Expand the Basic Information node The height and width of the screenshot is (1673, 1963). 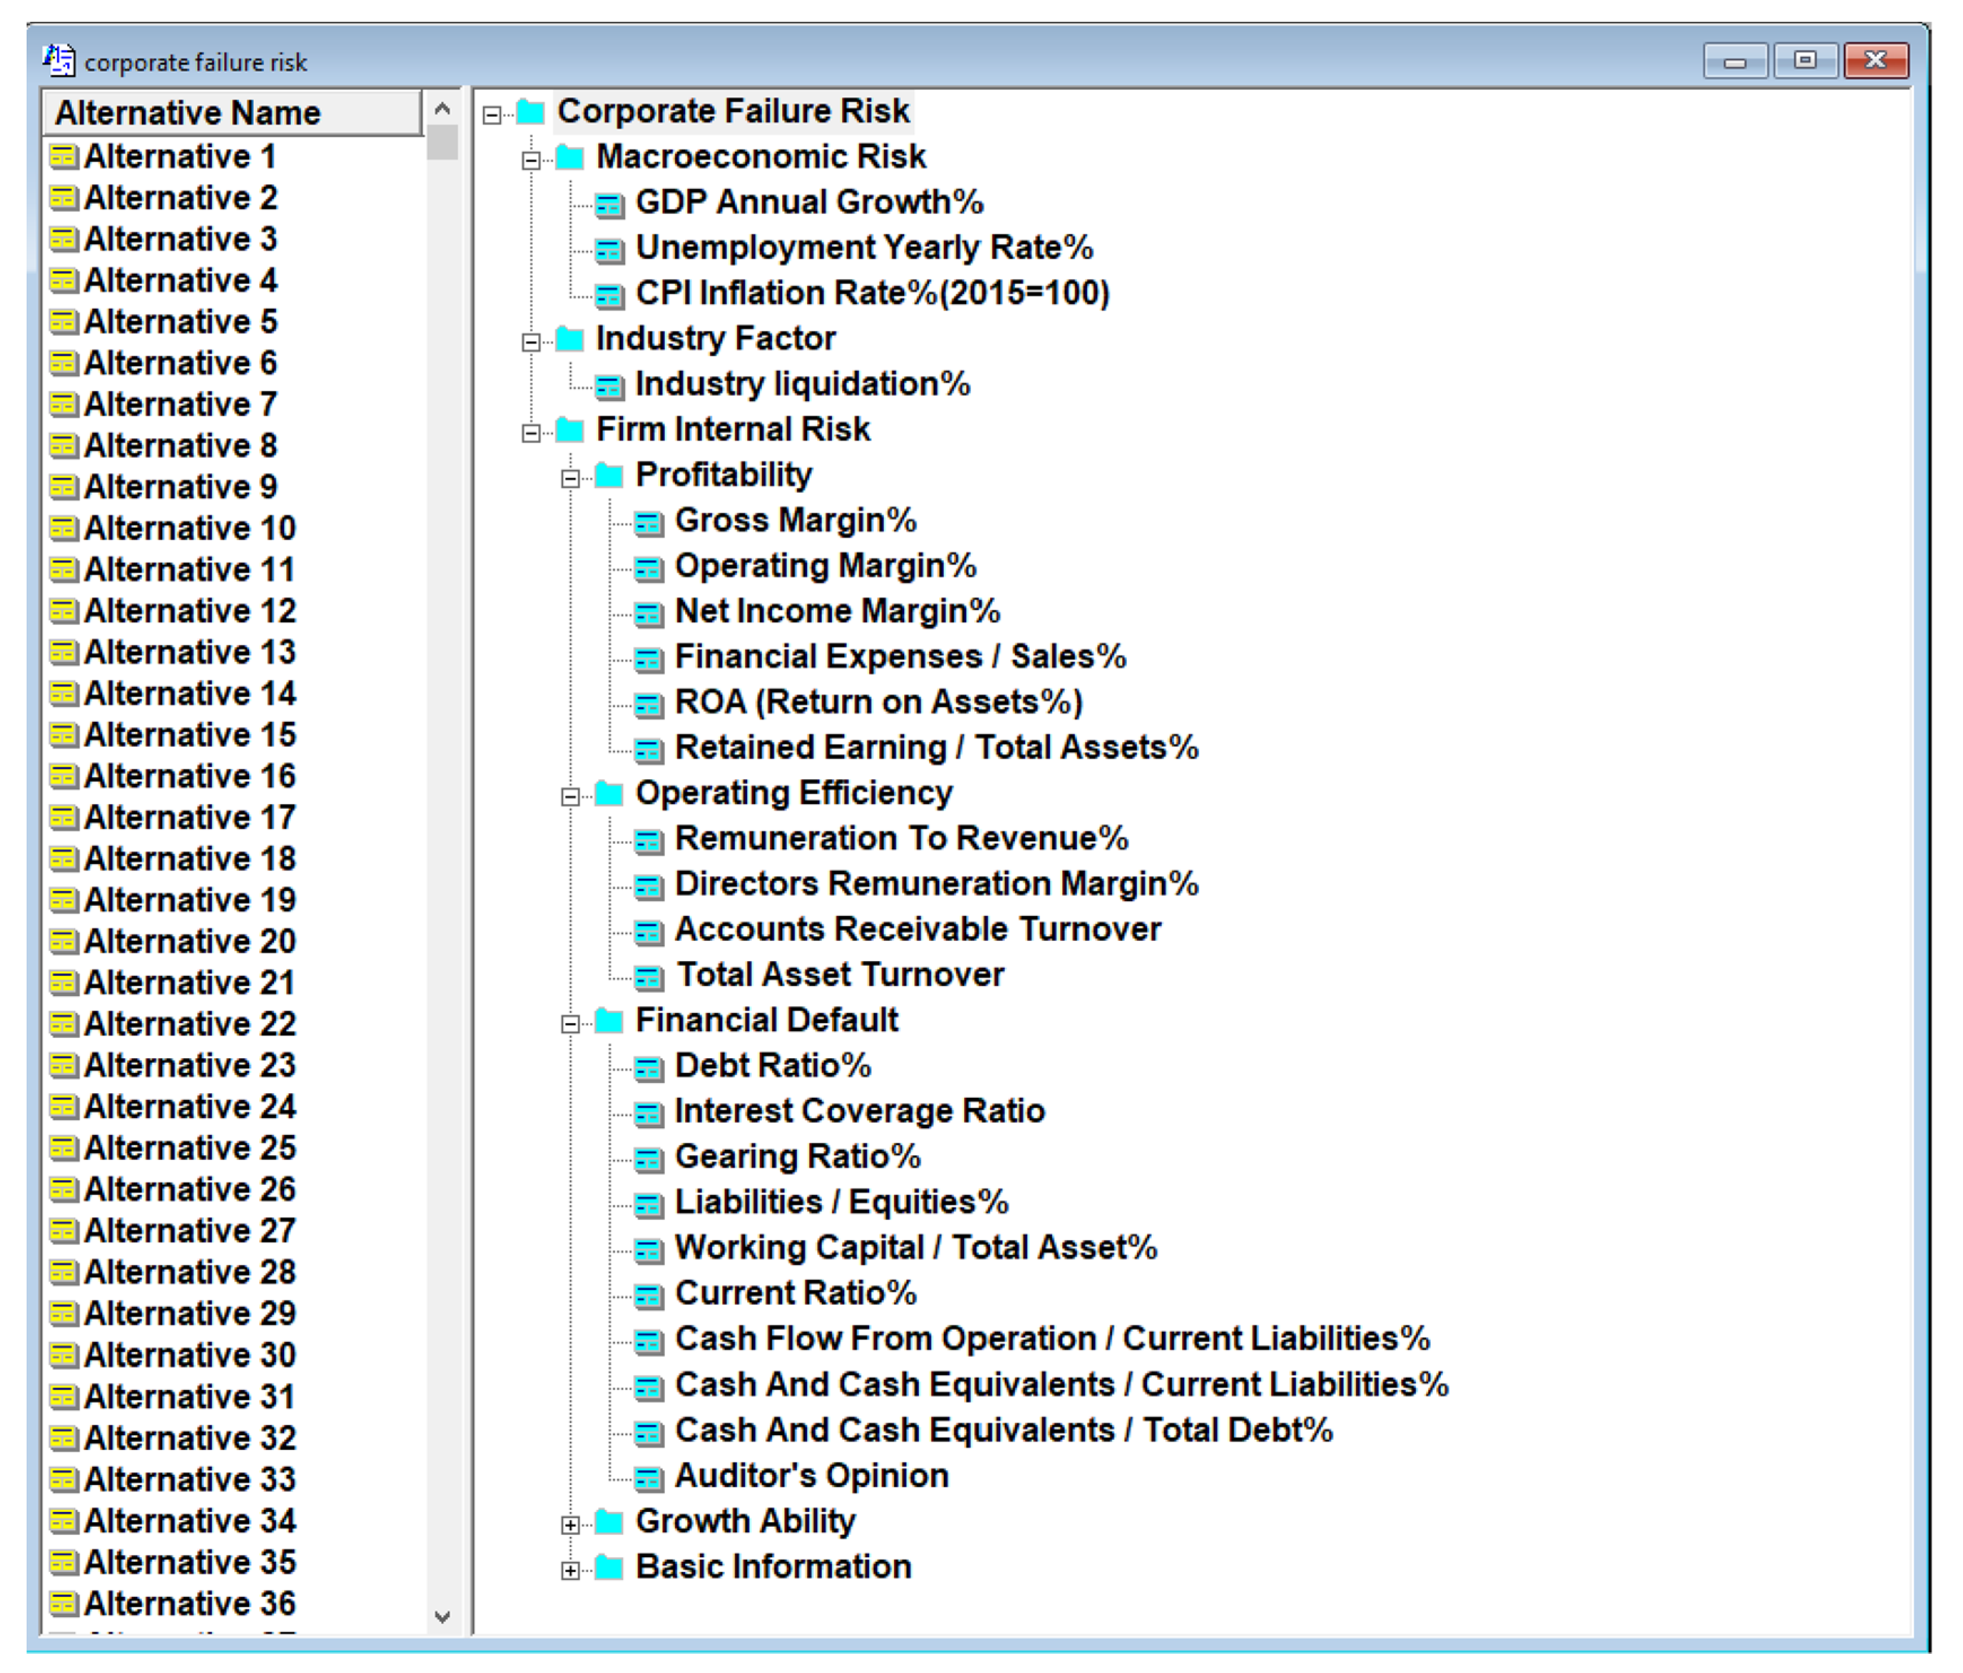(x=570, y=1570)
